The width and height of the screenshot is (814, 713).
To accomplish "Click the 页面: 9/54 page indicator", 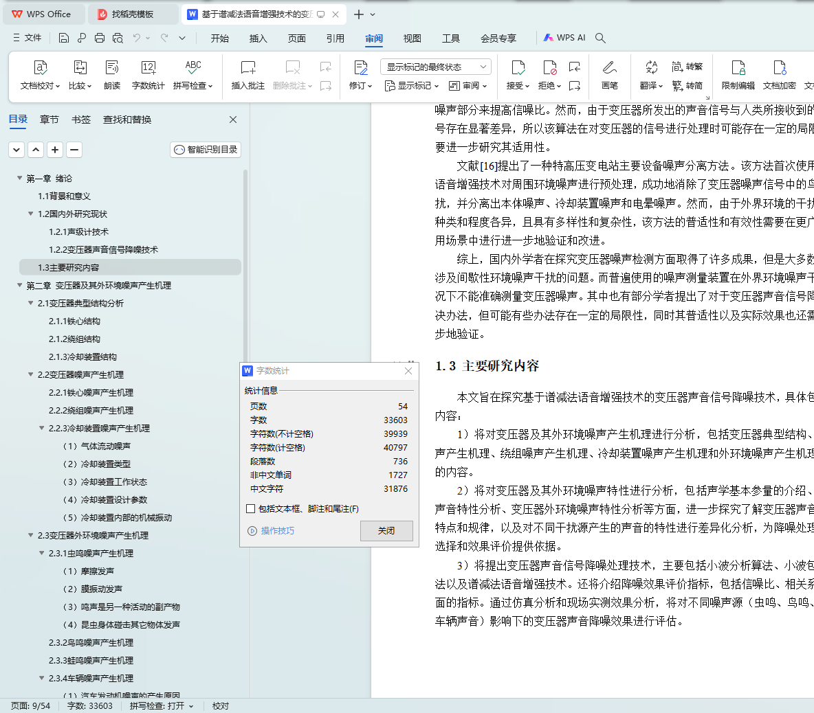I will [x=31, y=705].
